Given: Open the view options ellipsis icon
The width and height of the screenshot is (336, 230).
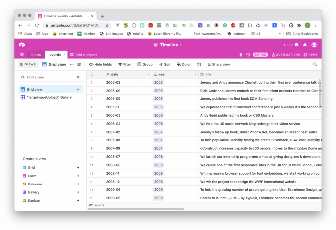Looking at the screenshot, I should pyautogui.click(x=72, y=64).
